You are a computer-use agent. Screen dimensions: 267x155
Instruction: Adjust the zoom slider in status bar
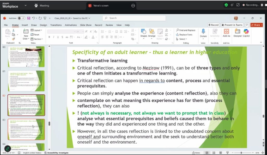241,153
